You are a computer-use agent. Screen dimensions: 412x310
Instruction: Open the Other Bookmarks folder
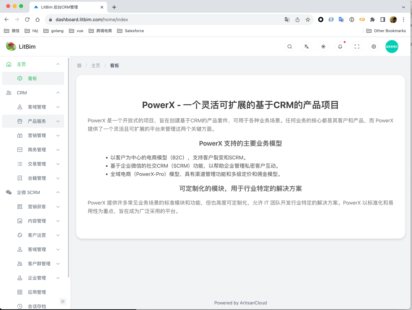point(386,31)
